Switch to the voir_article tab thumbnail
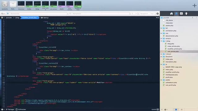This screenshot has width=198, height=111. click(x=54, y=6)
